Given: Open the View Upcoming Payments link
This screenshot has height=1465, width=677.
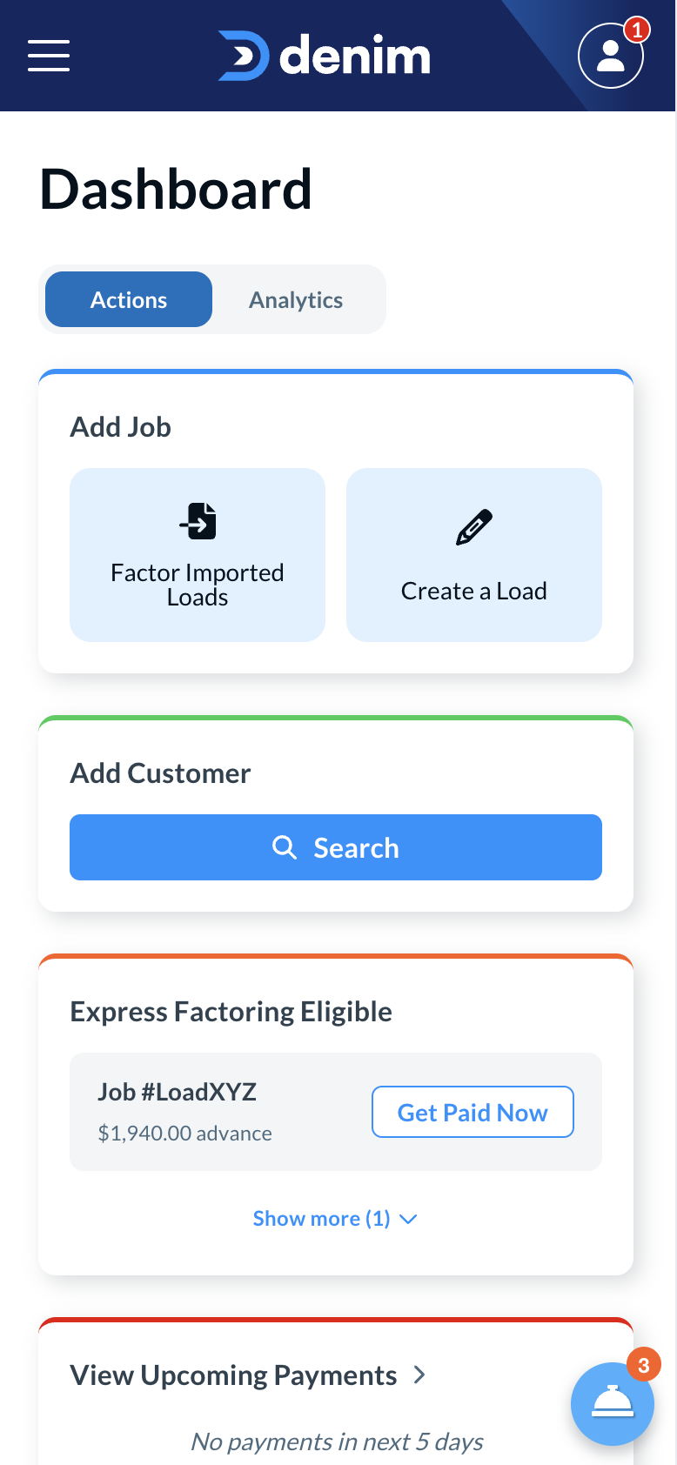Looking at the screenshot, I should point(233,1375).
